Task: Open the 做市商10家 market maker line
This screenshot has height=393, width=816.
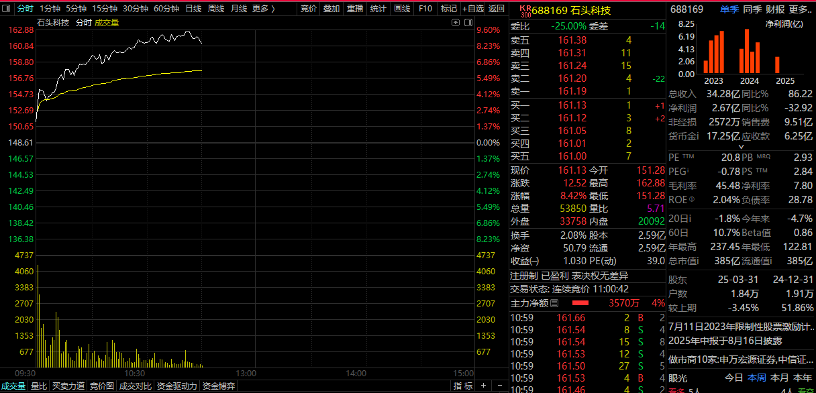Action: click(741, 359)
